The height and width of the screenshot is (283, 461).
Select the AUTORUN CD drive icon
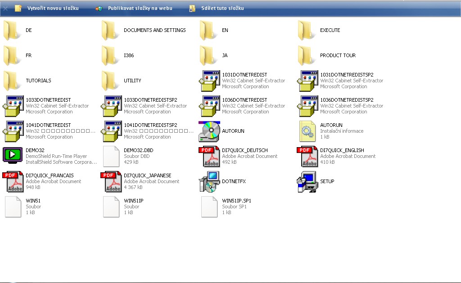pos(209,131)
